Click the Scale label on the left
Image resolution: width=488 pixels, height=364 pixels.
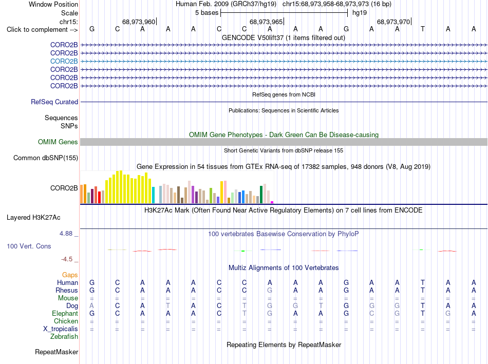pyautogui.click(x=69, y=13)
